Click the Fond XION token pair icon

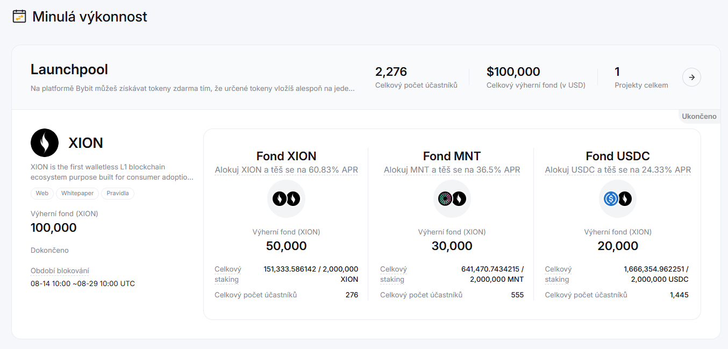tap(286, 199)
